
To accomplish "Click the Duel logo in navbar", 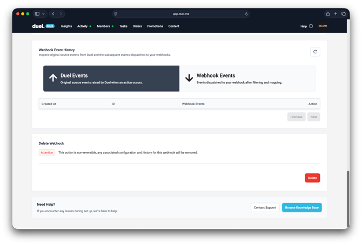I will [x=37, y=26].
